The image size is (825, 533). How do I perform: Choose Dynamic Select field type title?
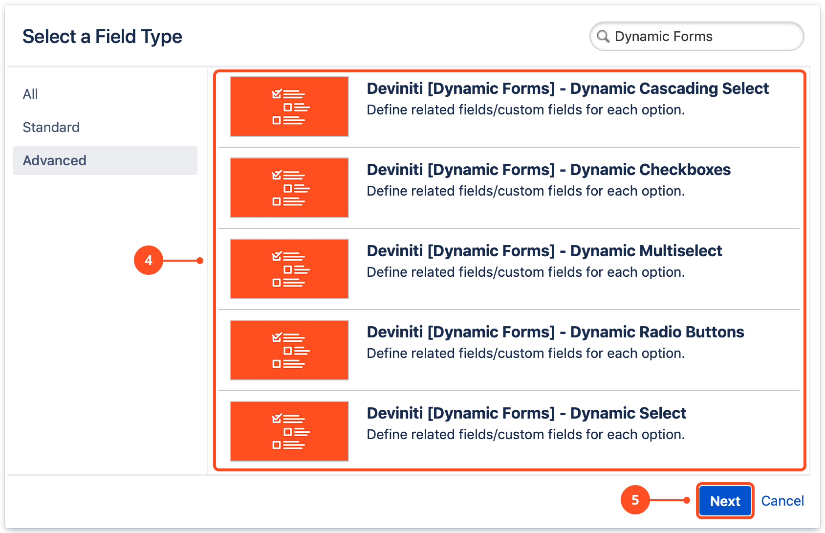click(526, 413)
